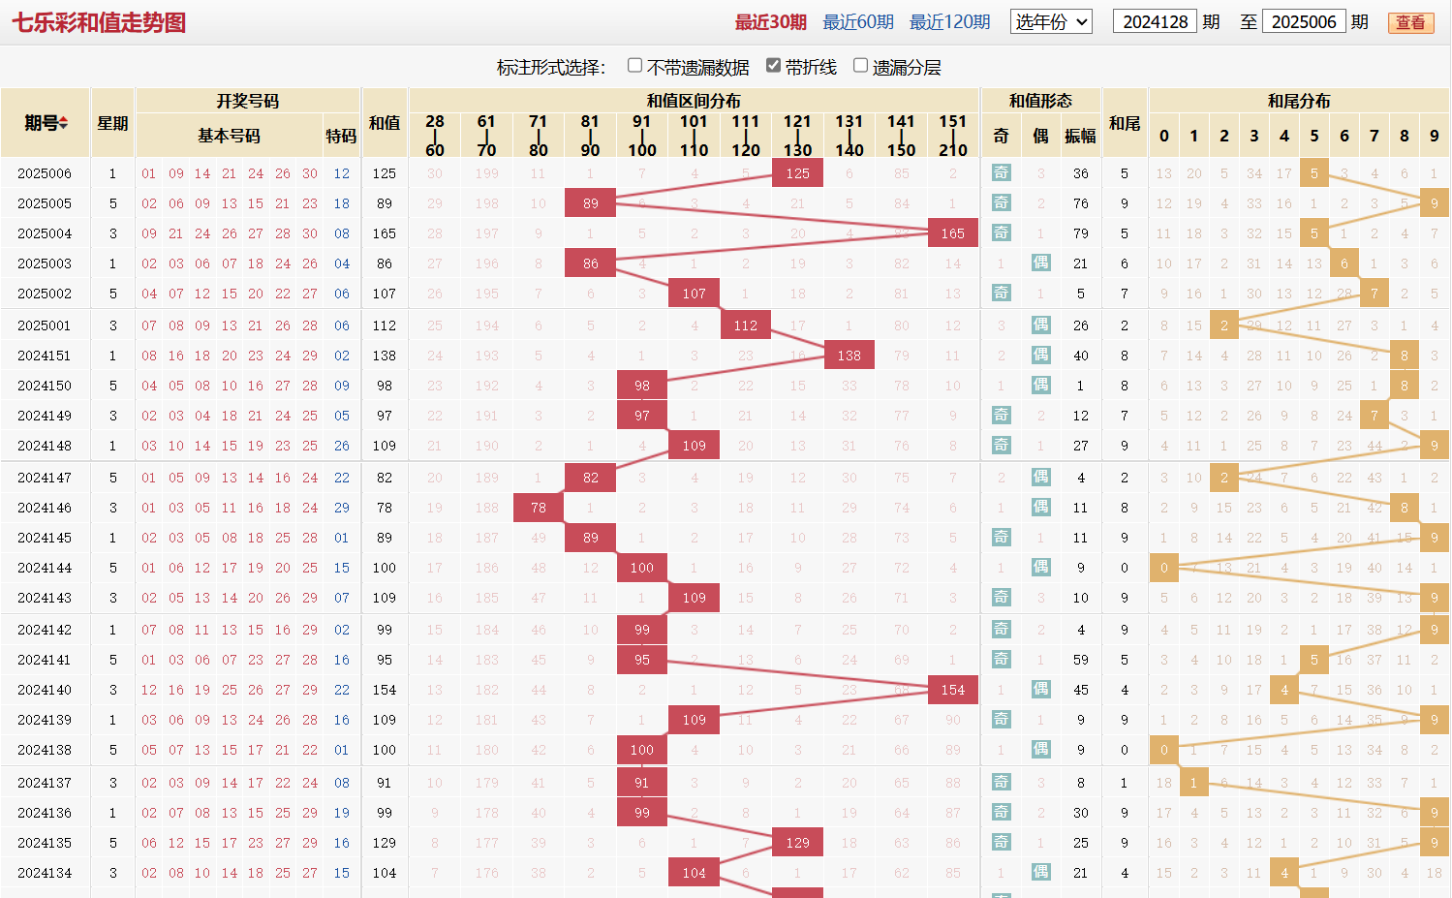
Task: Click the end period field 2025006
Action: (1304, 21)
